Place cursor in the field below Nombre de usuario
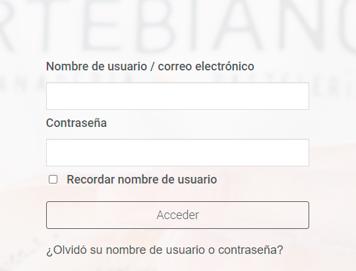 tap(177, 96)
